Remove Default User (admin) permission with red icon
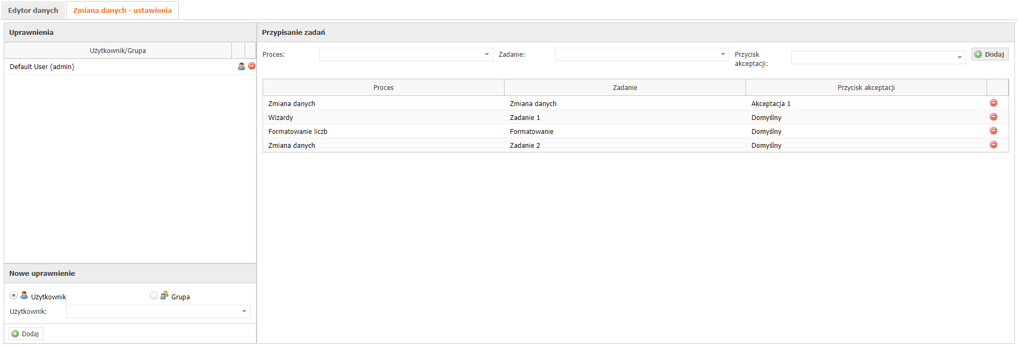Screen dimensions: 1022x347 [x=252, y=66]
